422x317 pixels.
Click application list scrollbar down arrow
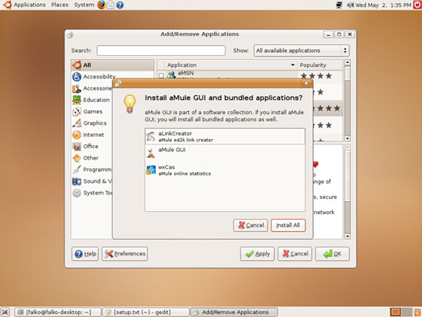pos(348,138)
